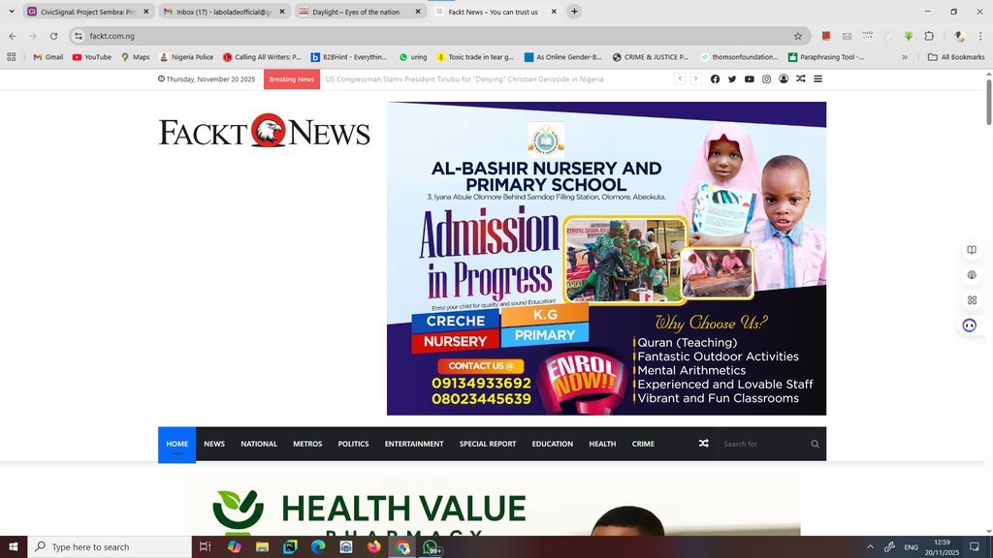993x558 pixels.
Task: Reload the page with refresh button
Action: (x=54, y=36)
